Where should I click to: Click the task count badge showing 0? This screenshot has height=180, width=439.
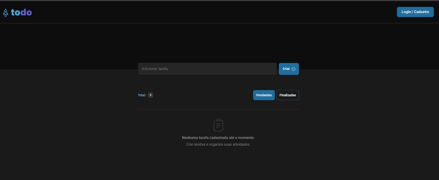click(x=151, y=95)
